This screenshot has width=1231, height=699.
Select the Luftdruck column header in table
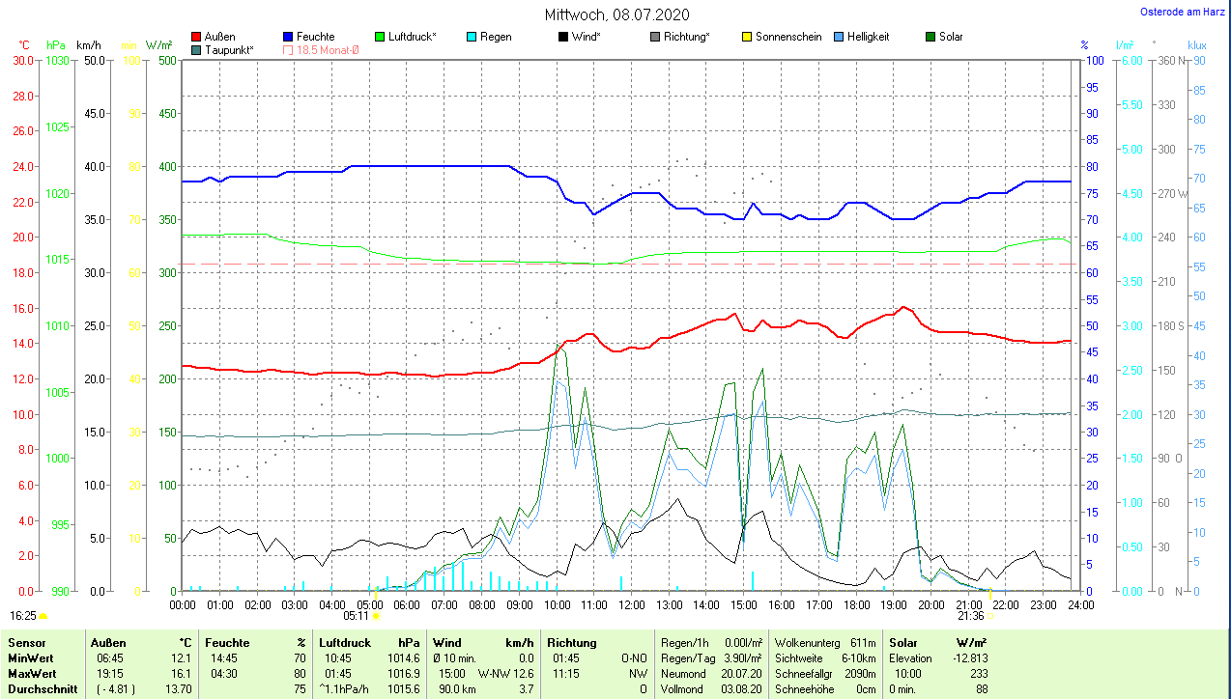345,642
